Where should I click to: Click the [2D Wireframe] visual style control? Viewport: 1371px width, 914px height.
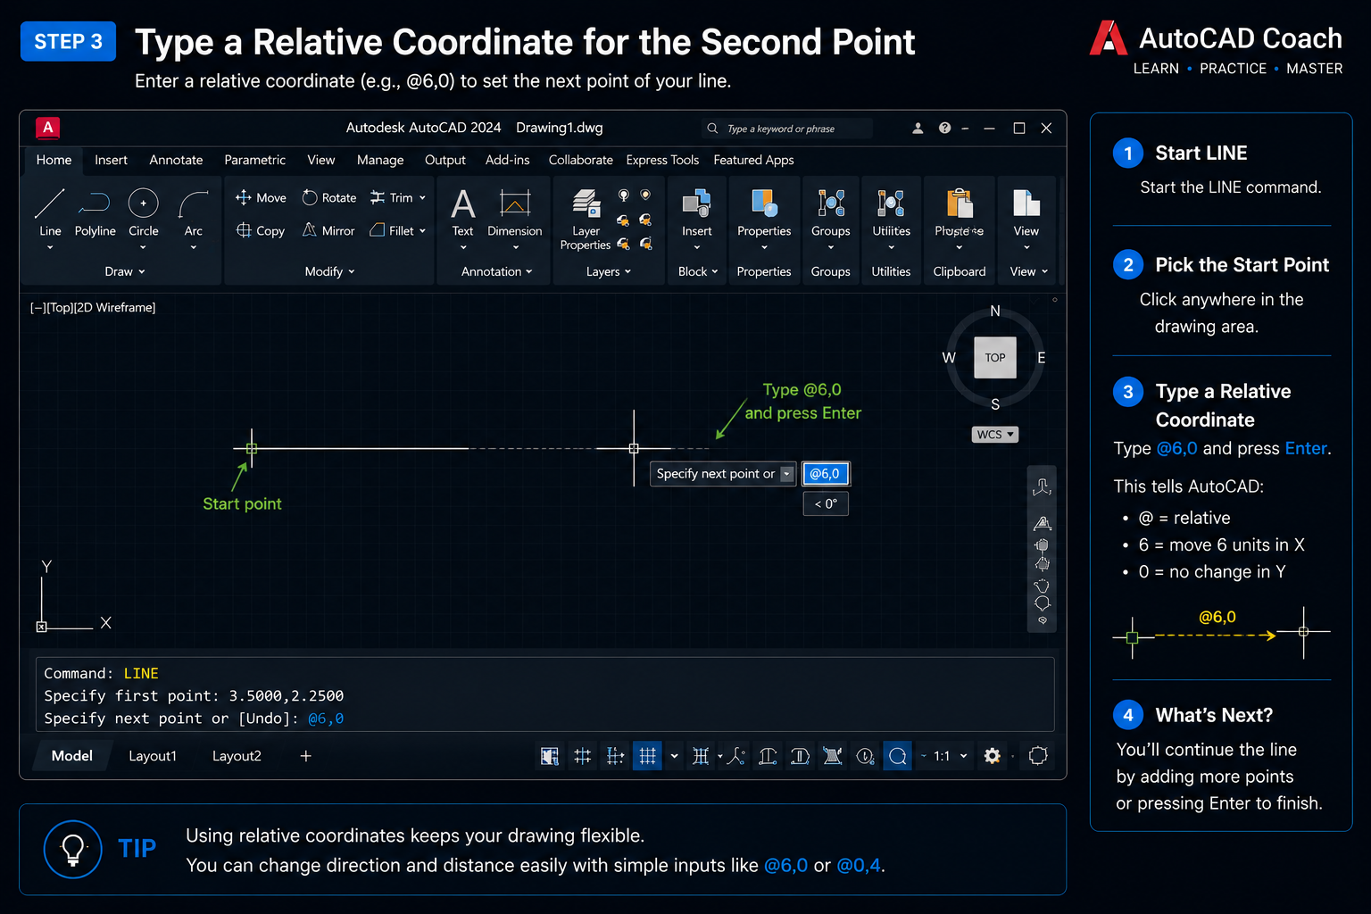(x=115, y=307)
